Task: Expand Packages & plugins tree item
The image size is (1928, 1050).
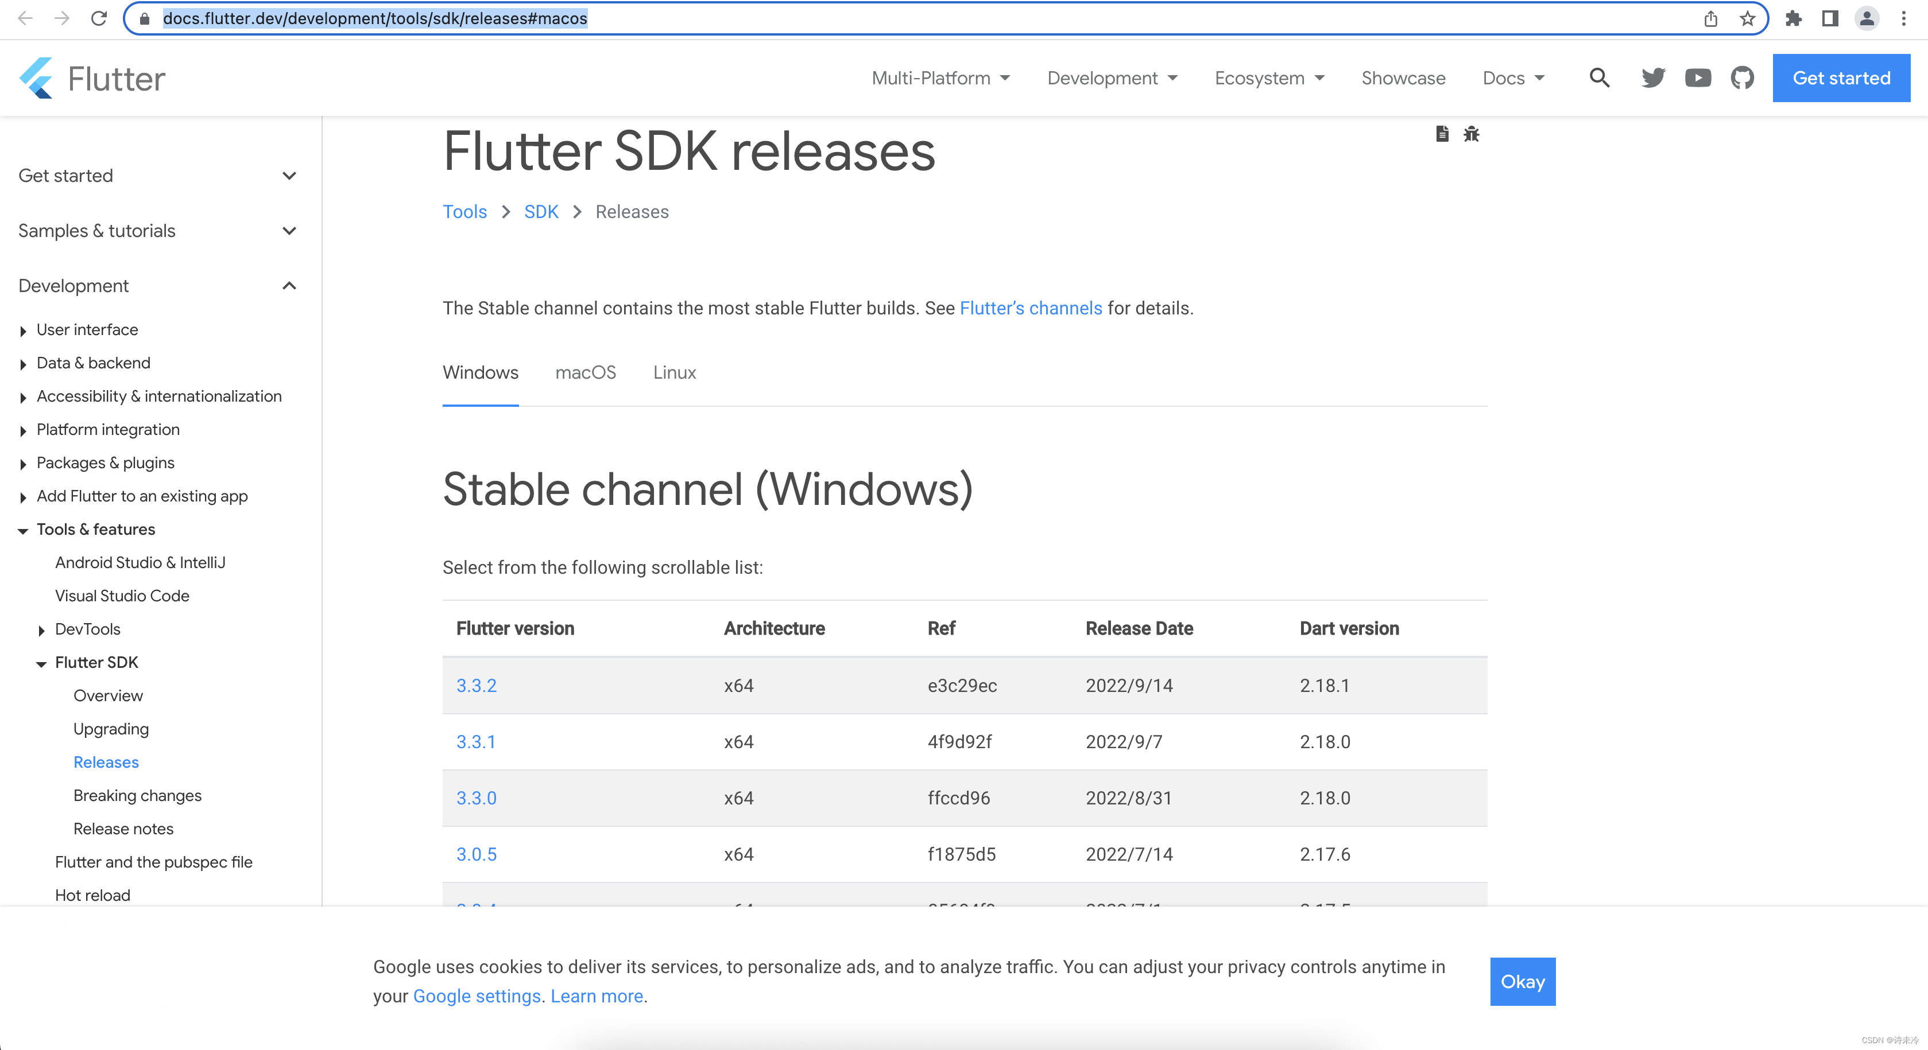Action: click(x=23, y=464)
